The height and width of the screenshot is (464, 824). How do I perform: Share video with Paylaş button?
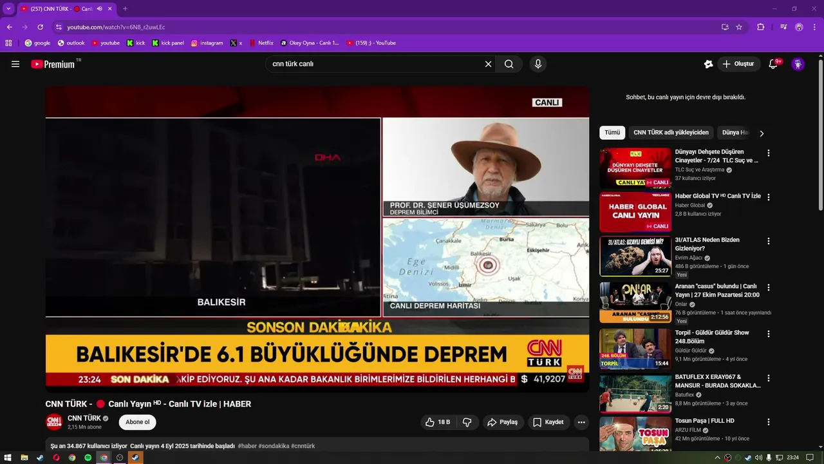(x=503, y=422)
